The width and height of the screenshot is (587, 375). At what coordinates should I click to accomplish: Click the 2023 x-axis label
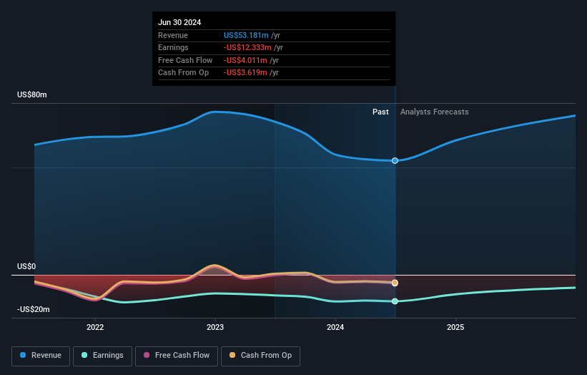point(215,328)
